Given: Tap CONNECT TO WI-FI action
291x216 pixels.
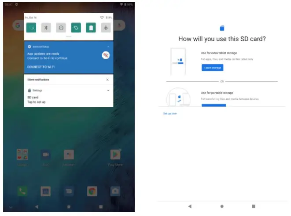Looking at the screenshot, I should click(41, 67).
